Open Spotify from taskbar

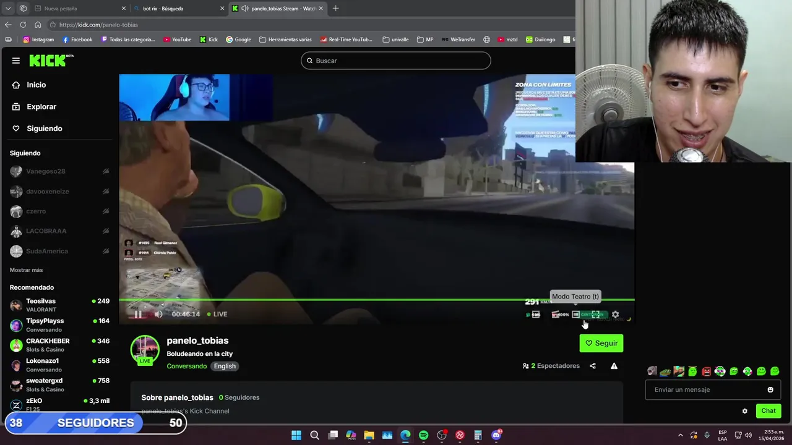(x=423, y=435)
